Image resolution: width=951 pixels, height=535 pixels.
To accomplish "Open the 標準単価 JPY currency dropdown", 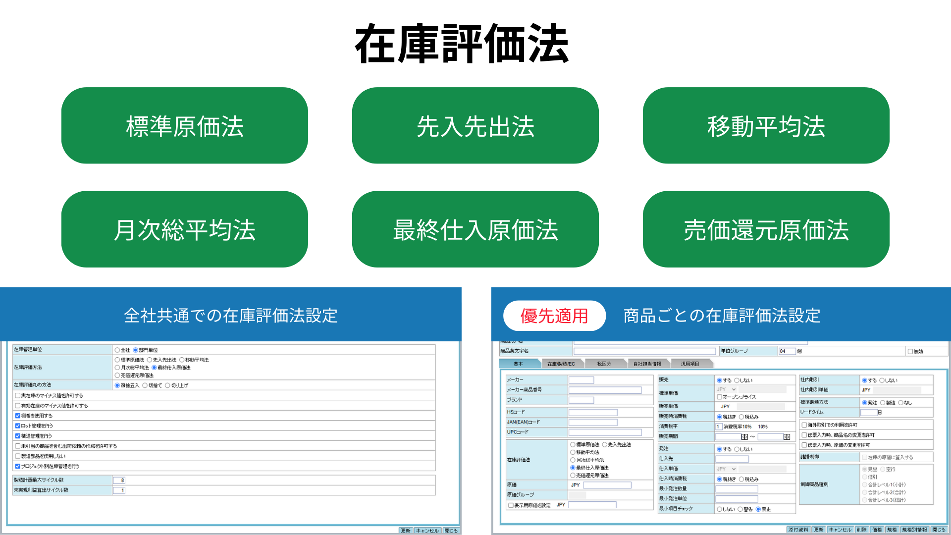I will pyautogui.click(x=727, y=389).
